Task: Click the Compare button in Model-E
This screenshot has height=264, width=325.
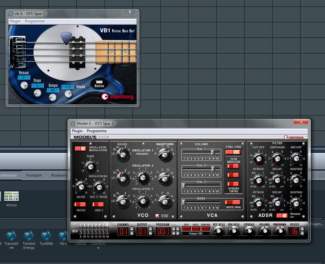Action: pyautogui.click(x=206, y=229)
